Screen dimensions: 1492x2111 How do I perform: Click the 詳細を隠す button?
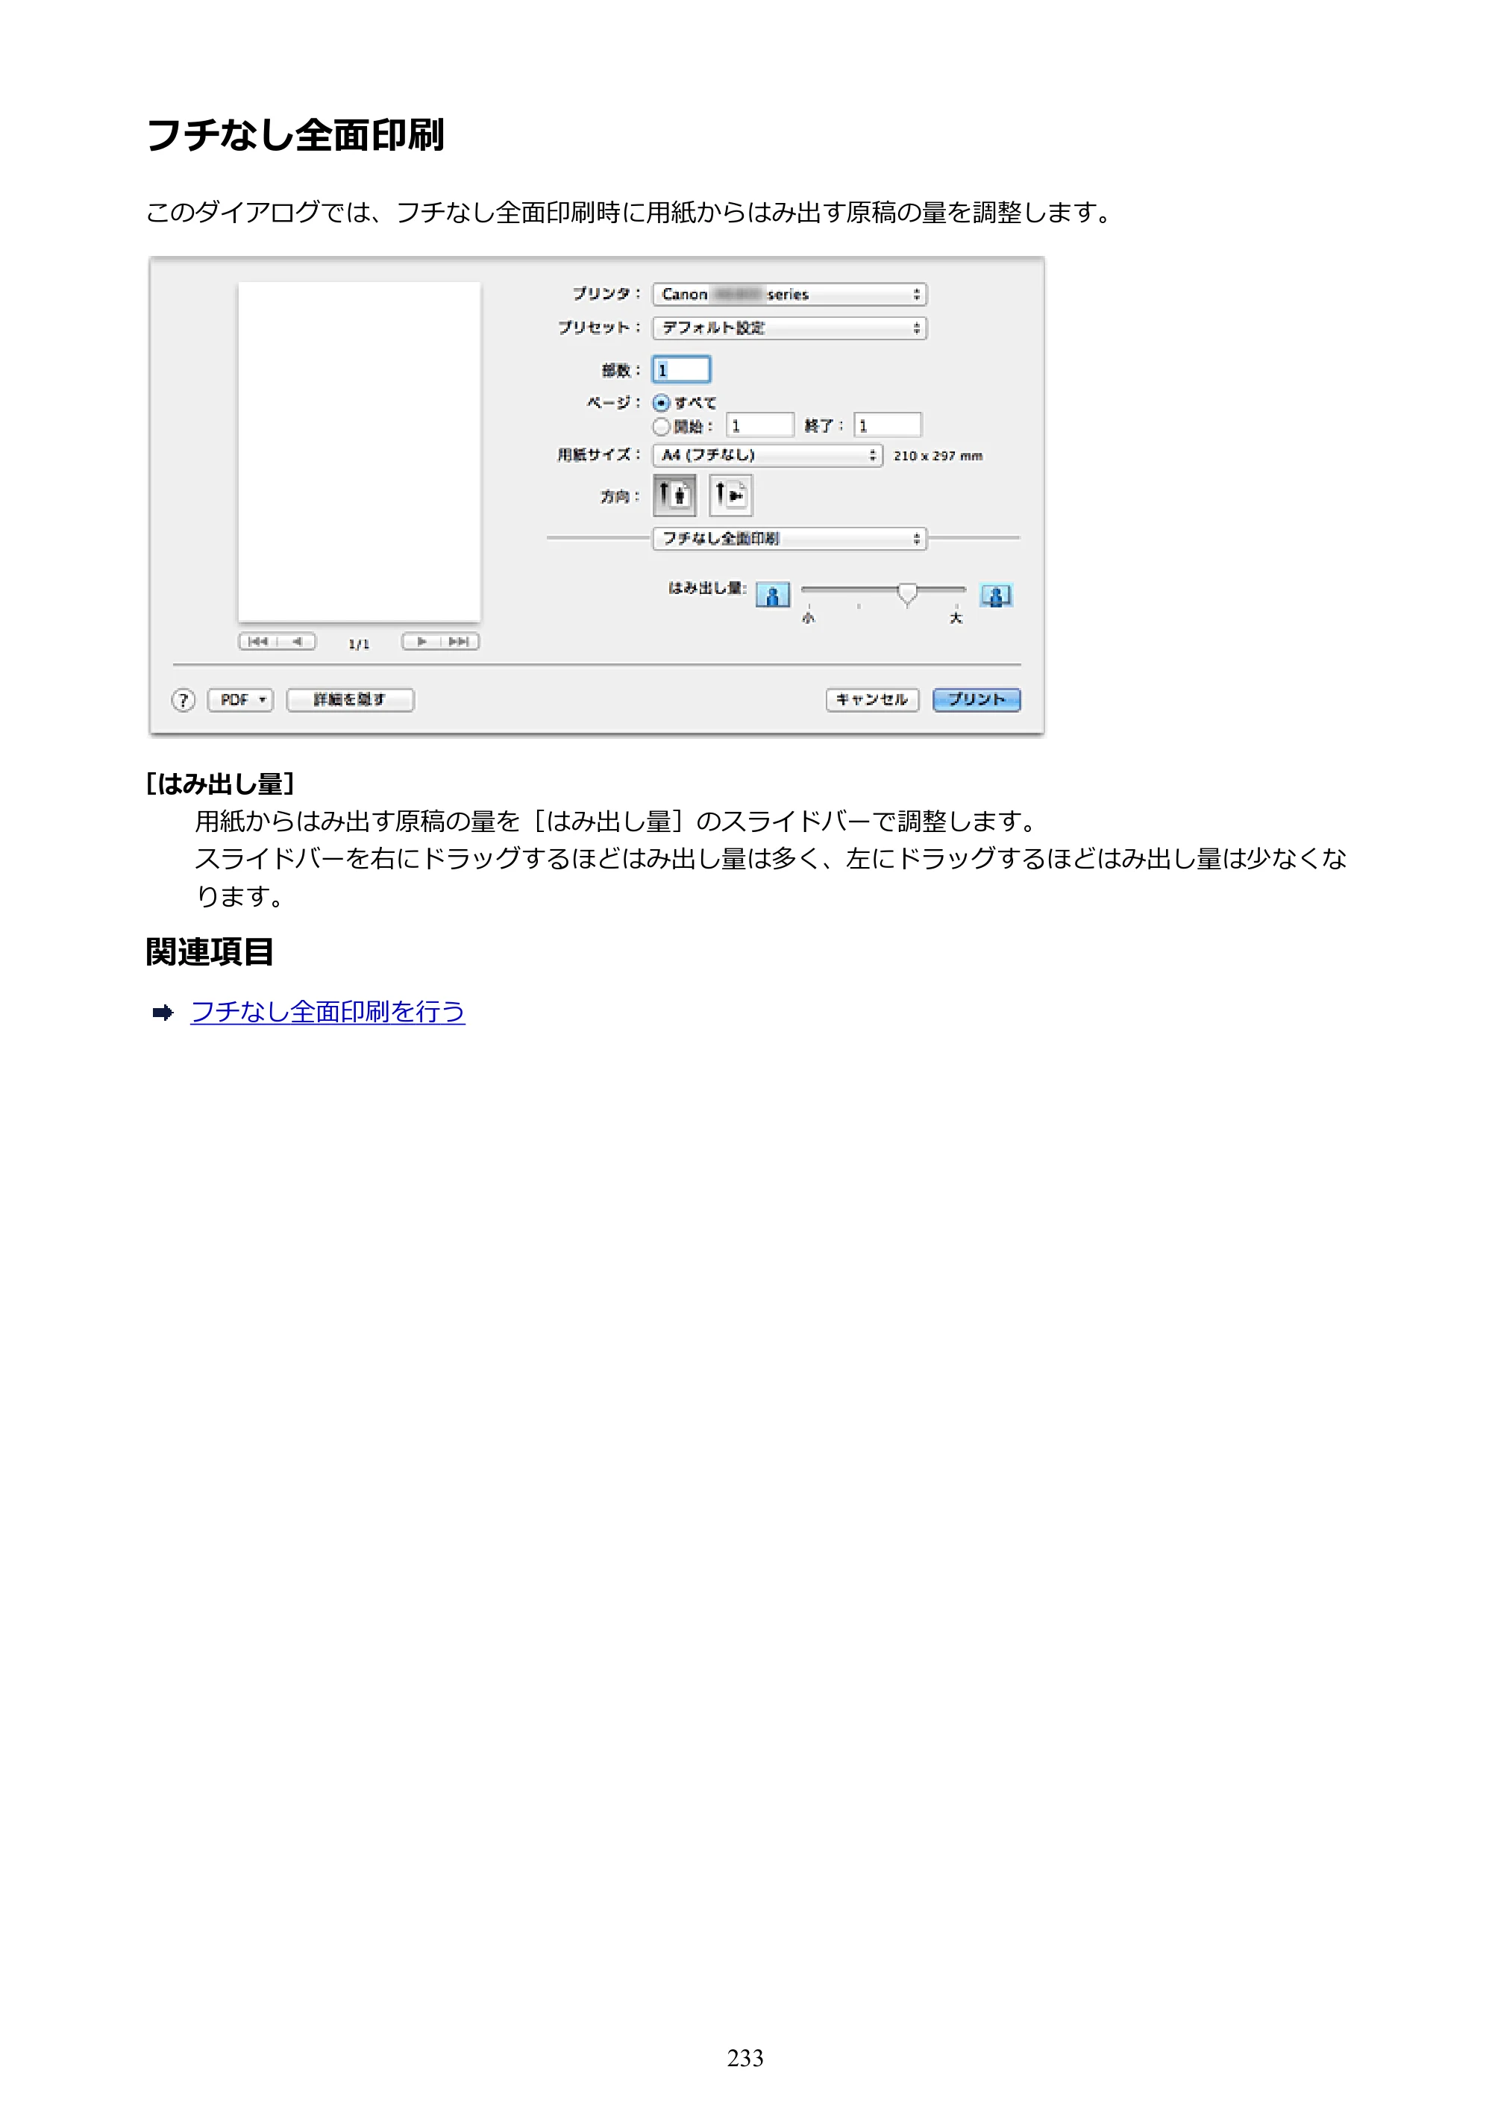351,701
